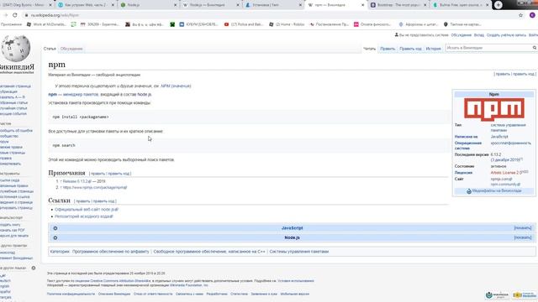Open the npmjs.com package reference link

pos(95,187)
